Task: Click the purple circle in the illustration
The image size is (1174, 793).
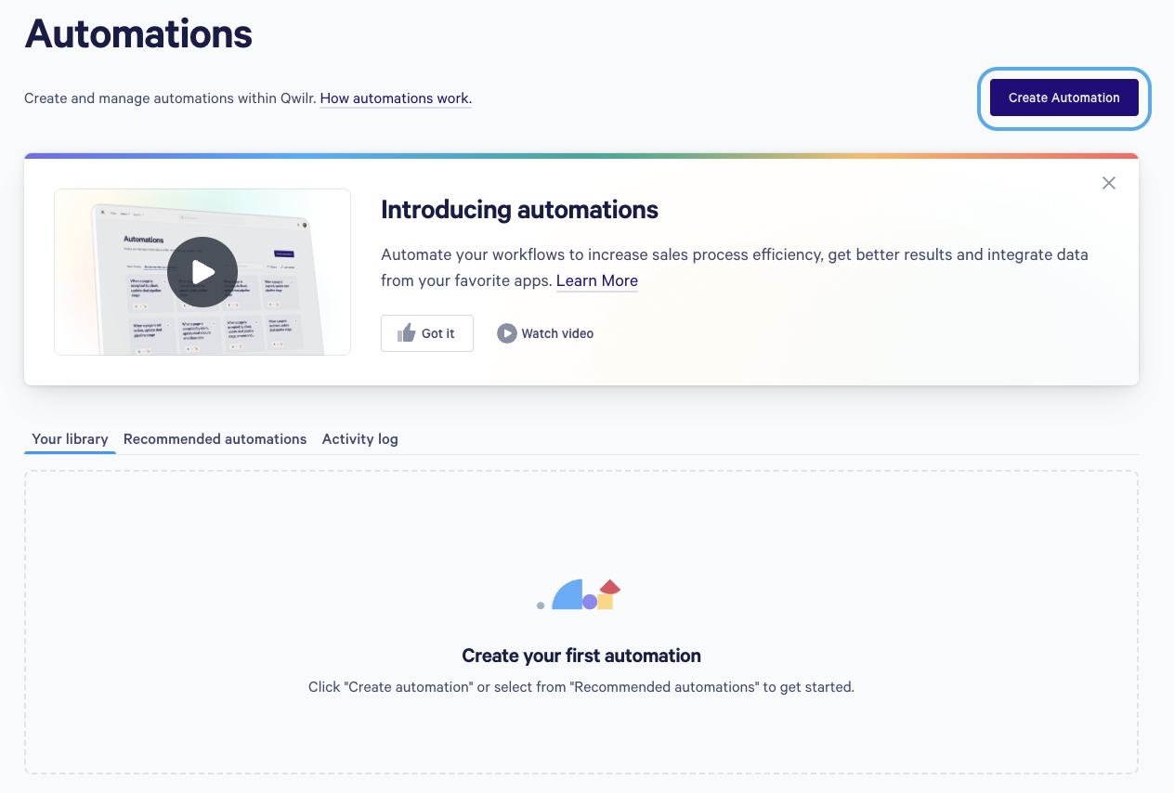Action: [x=590, y=603]
